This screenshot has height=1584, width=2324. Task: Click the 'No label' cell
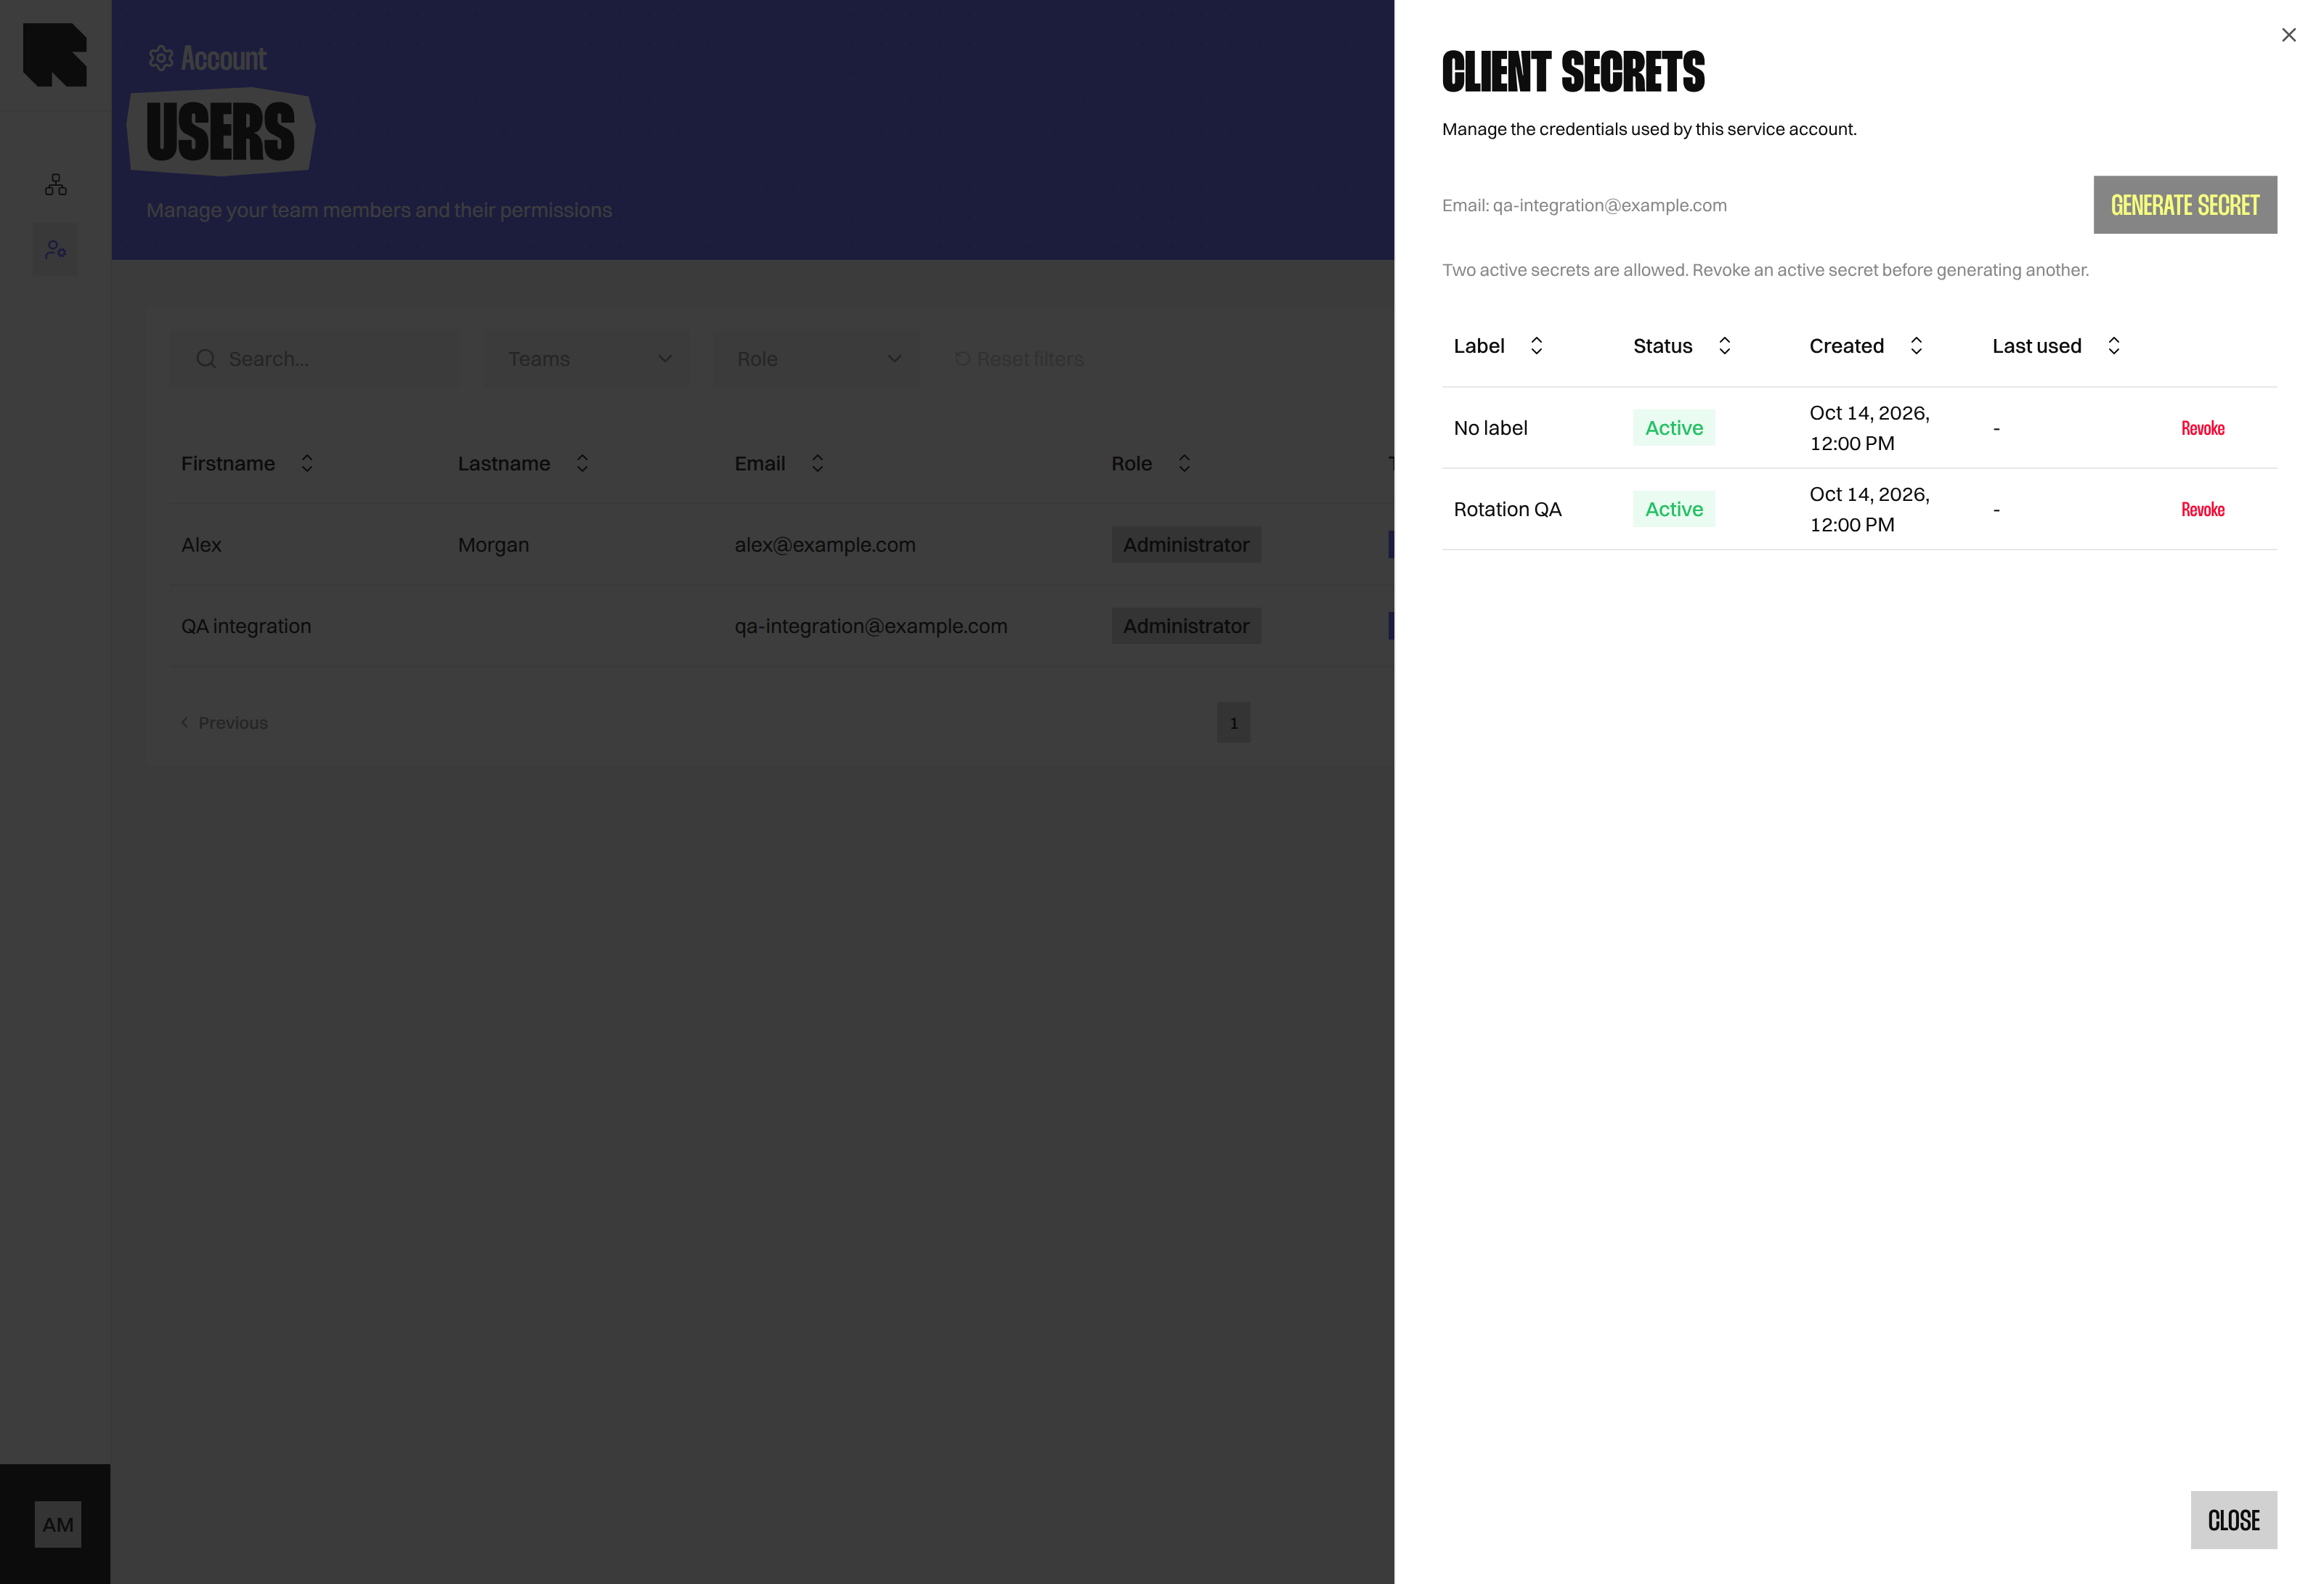tap(1490, 428)
